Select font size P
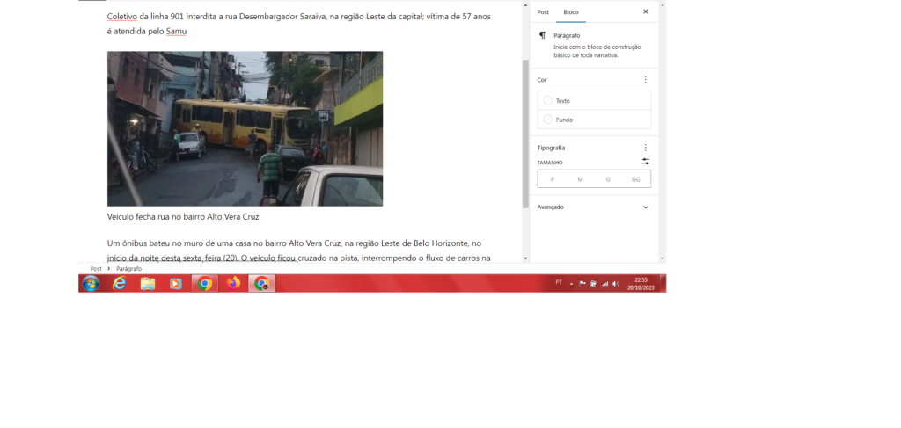This screenshot has width=901, height=428. pyautogui.click(x=553, y=179)
